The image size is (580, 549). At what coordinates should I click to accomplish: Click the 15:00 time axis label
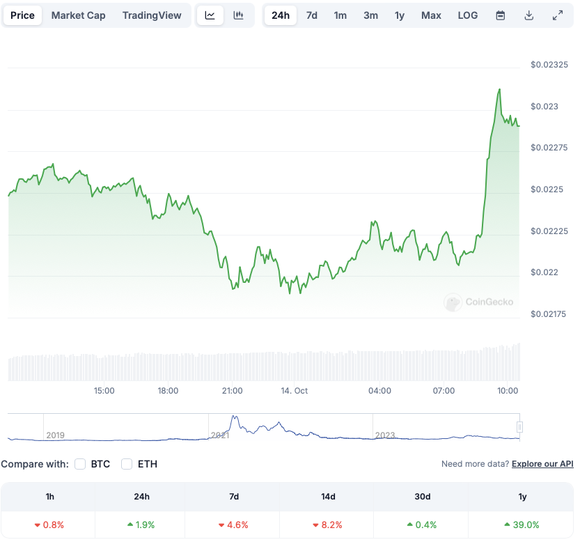click(x=104, y=391)
